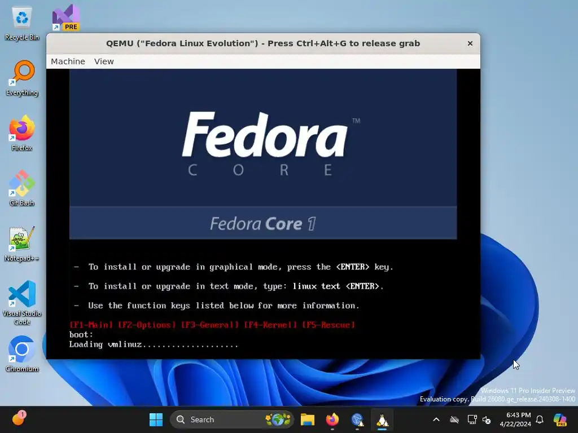Open the globe network app in taskbar

pyautogui.click(x=357, y=419)
